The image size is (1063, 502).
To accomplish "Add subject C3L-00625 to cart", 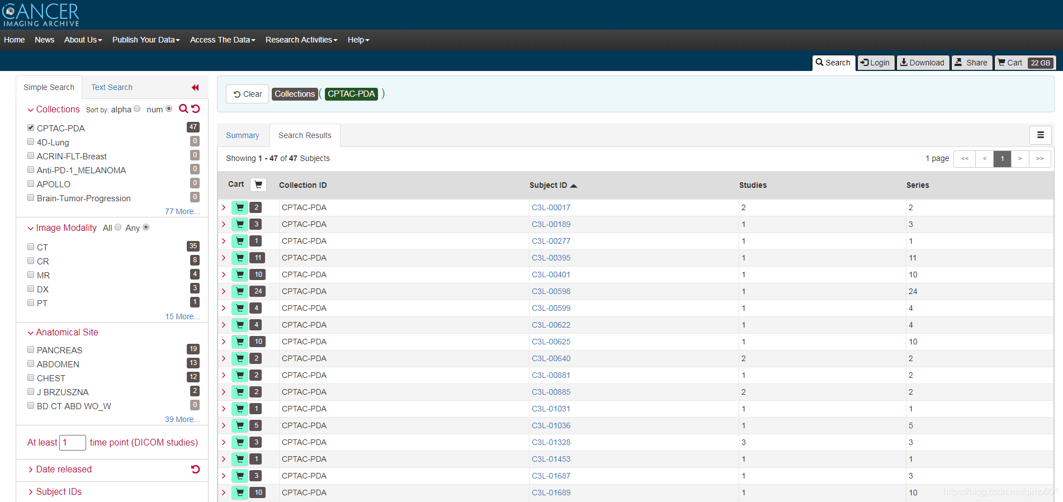I will point(240,342).
